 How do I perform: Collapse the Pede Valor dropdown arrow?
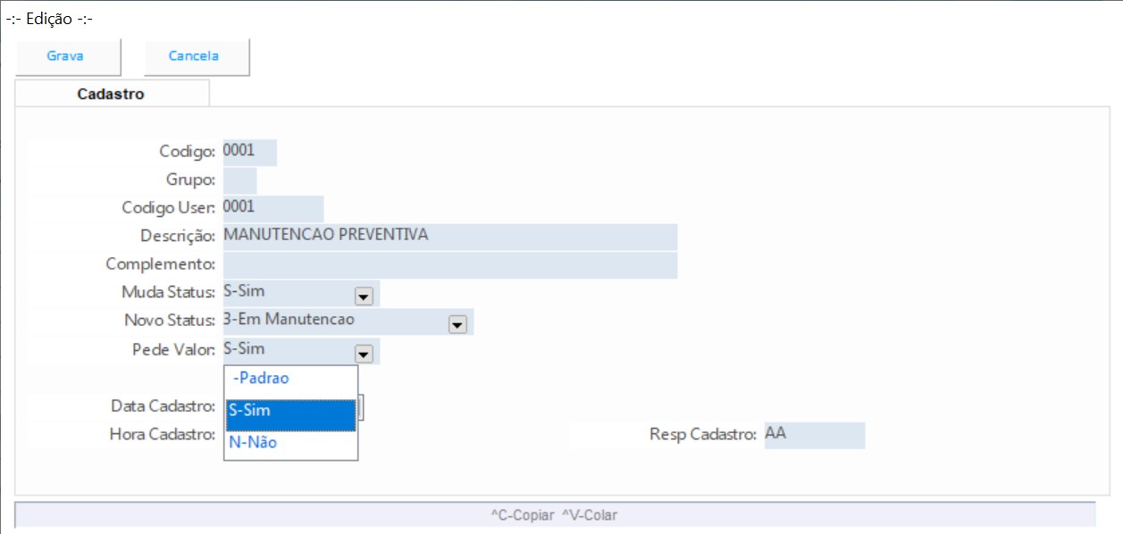tap(364, 352)
